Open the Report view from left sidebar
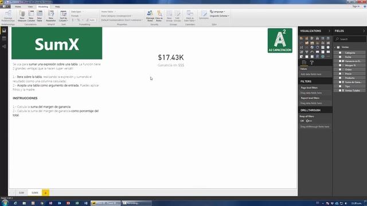 pos(4,31)
